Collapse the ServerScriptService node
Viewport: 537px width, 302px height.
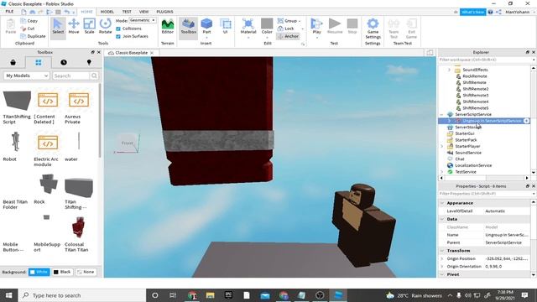click(441, 114)
